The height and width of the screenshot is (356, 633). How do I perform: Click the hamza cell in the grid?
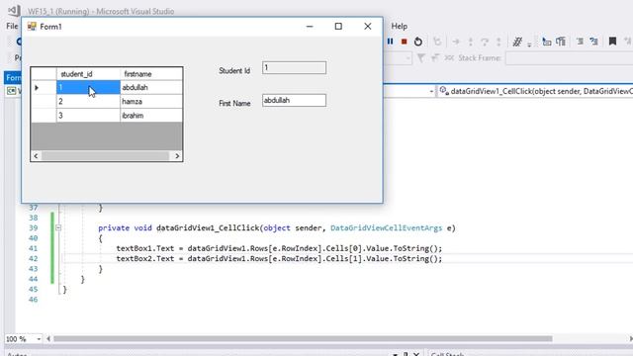(151, 101)
